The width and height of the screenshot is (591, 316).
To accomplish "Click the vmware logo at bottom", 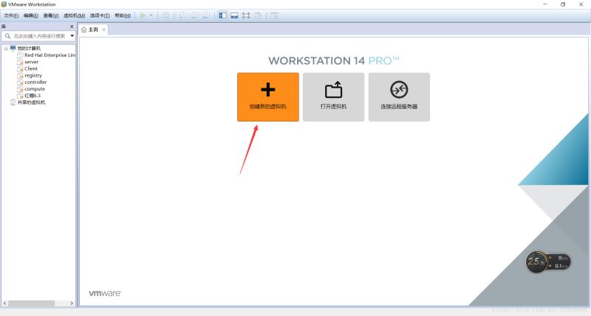I will [105, 293].
